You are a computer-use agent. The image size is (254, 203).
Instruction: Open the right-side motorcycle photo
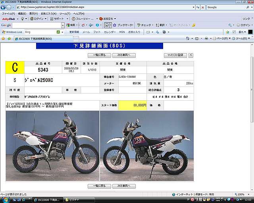(x=147, y=146)
